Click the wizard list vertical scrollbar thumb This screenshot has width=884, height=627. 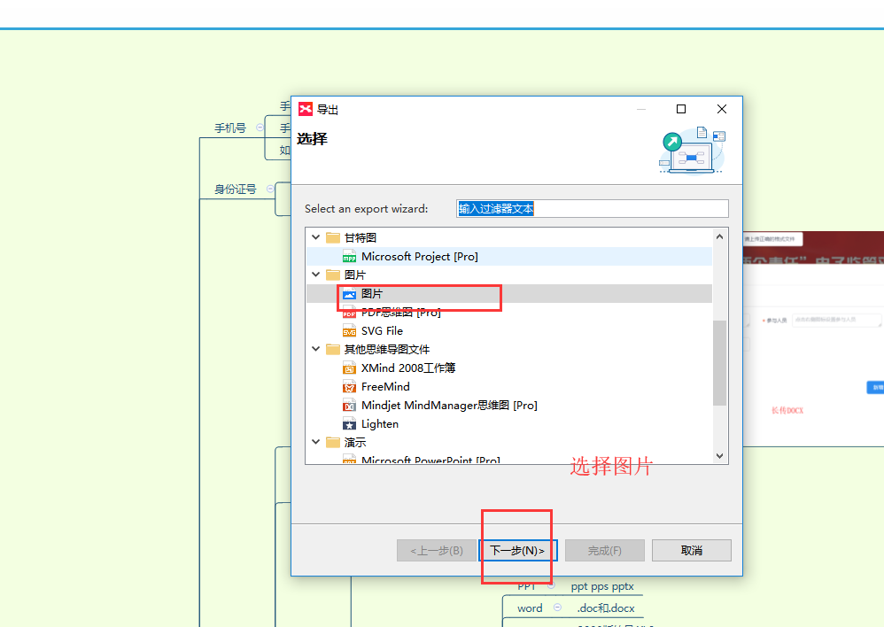point(719,363)
